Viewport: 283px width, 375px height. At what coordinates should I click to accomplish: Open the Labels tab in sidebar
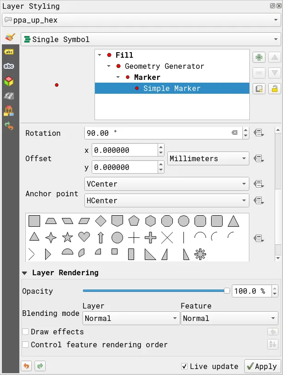[9, 52]
